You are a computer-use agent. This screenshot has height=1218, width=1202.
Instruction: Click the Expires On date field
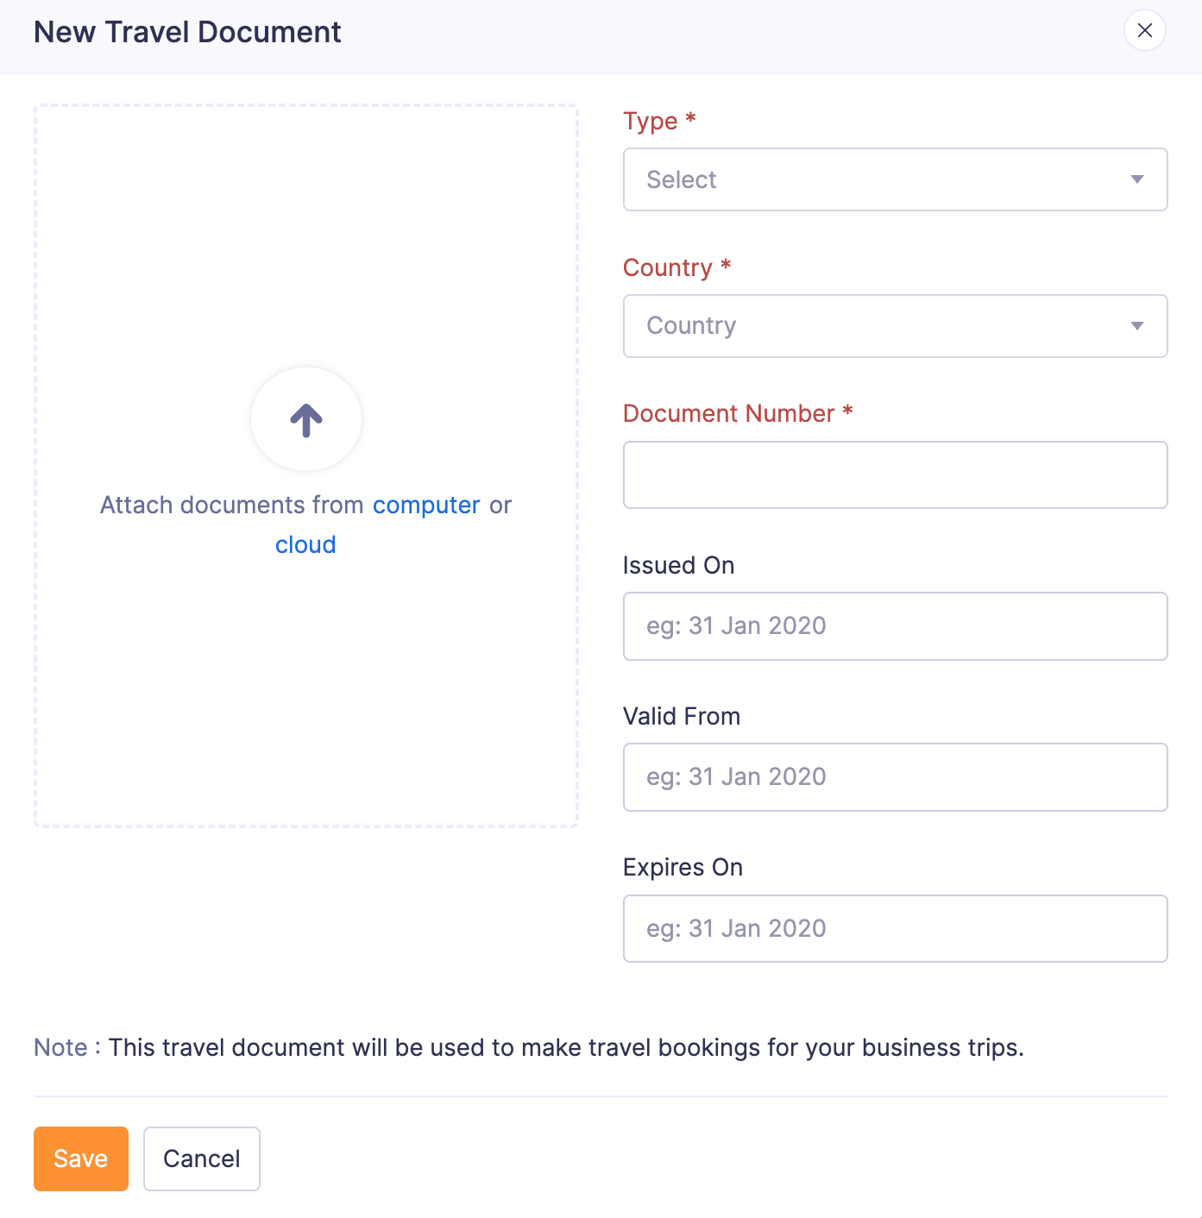pyautogui.click(x=895, y=928)
